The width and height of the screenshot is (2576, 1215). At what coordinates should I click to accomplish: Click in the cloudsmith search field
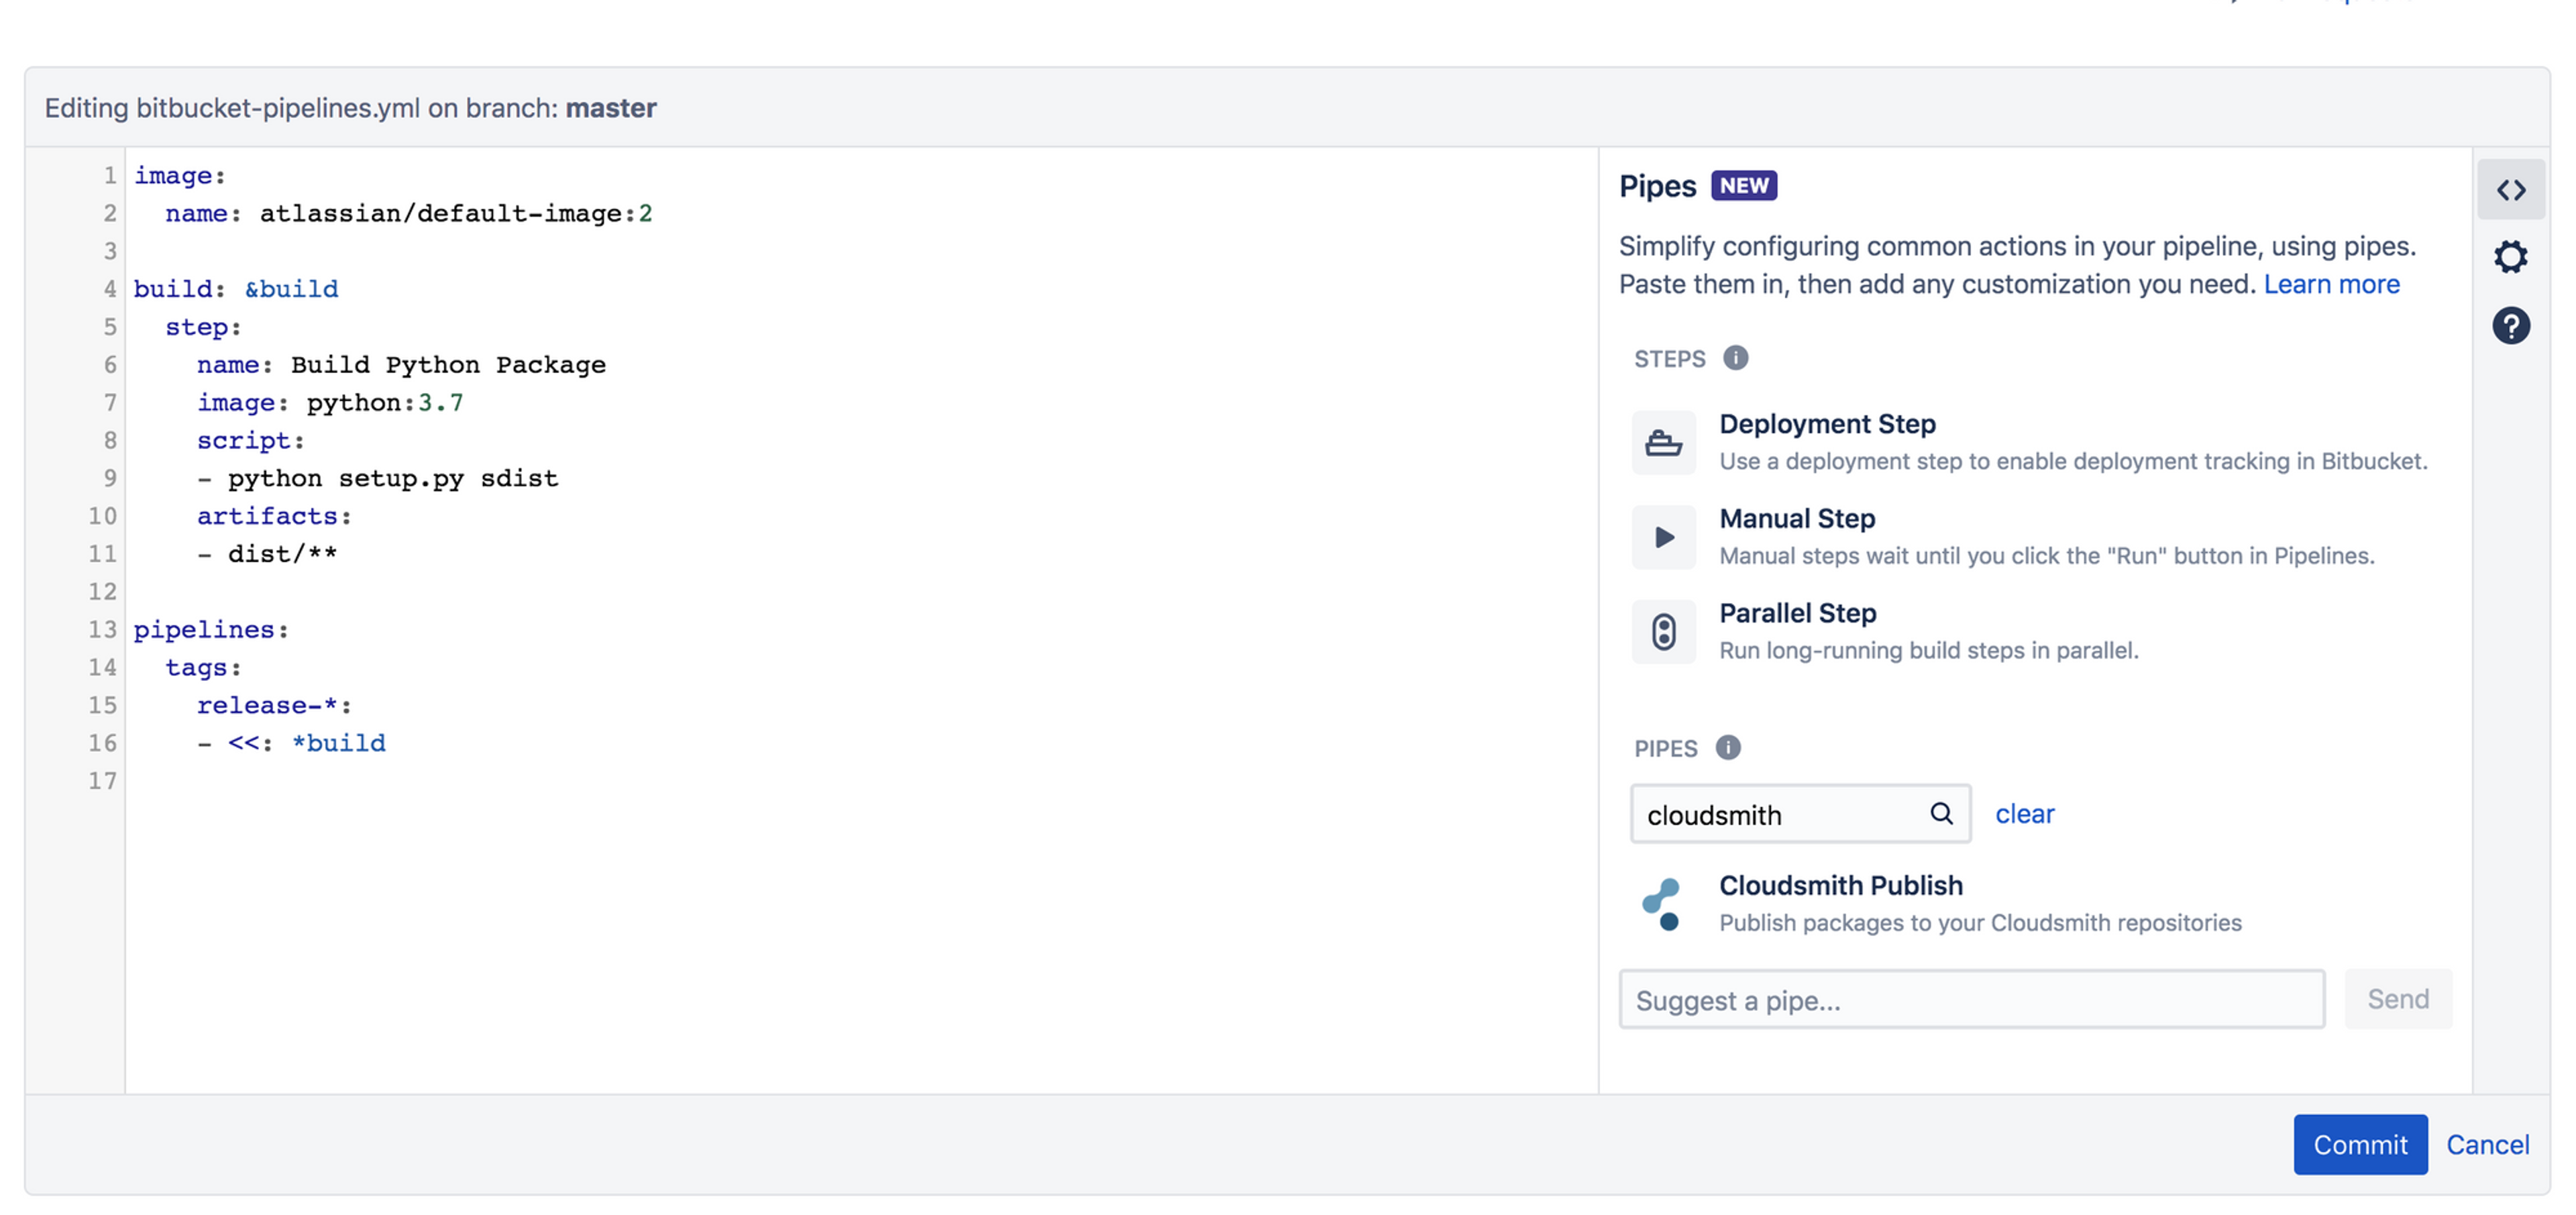click(1780, 814)
